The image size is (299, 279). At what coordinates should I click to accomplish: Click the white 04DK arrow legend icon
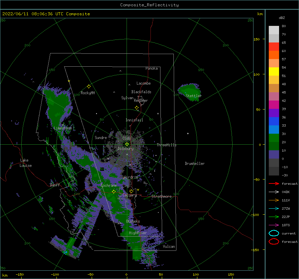274,192
